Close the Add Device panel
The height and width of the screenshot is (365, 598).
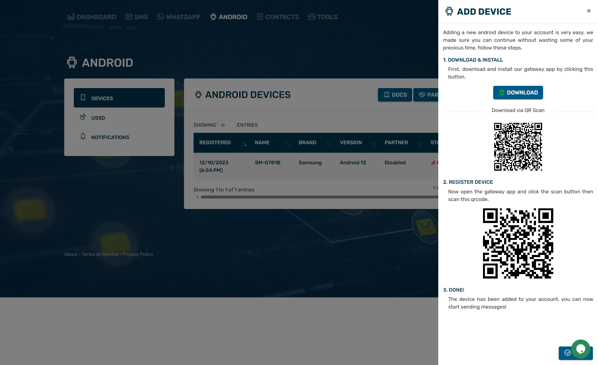point(589,11)
